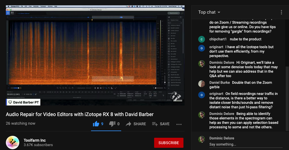
Task: Save the video to a playlist
Action: (x=161, y=124)
